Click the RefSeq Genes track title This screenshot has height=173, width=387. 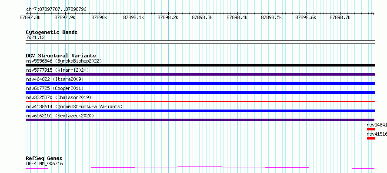[x=44, y=159]
